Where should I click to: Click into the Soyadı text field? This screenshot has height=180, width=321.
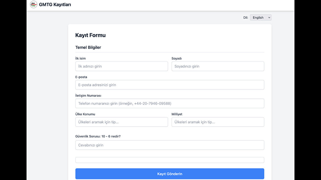(218, 66)
